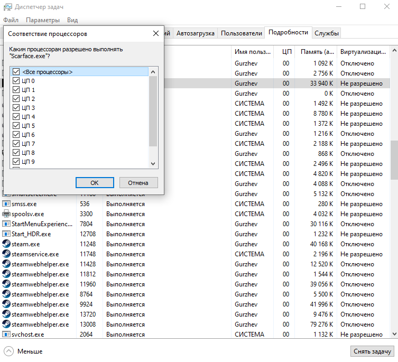Click process table scroll-down arrow

394,334
